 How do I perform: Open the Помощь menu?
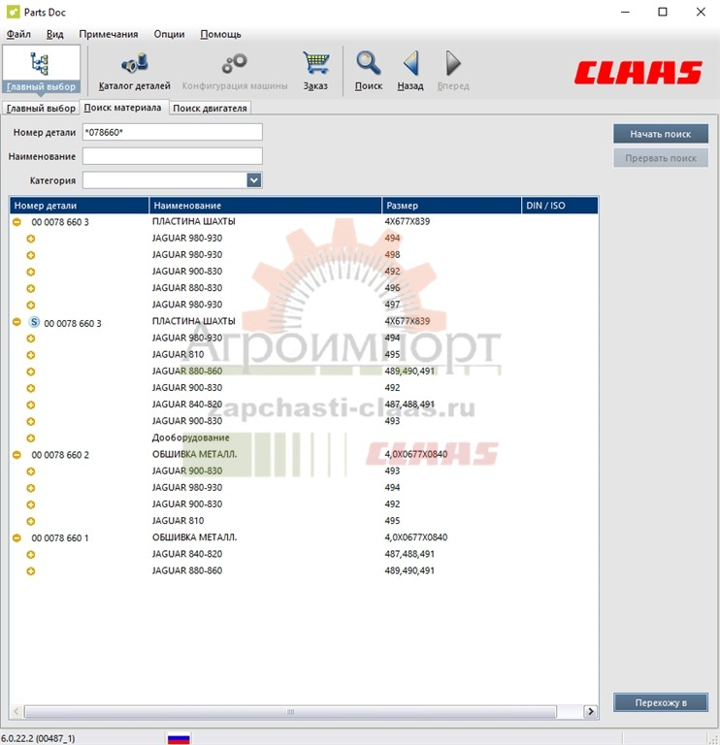(x=220, y=34)
